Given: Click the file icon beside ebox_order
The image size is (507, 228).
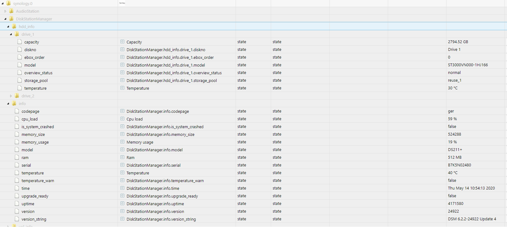Looking at the screenshot, I should click(x=20, y=57).
